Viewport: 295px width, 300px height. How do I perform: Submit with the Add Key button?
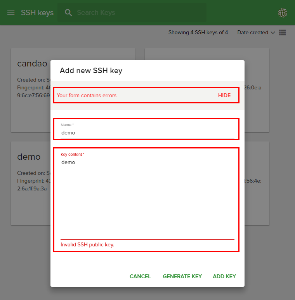pos(224,276)
